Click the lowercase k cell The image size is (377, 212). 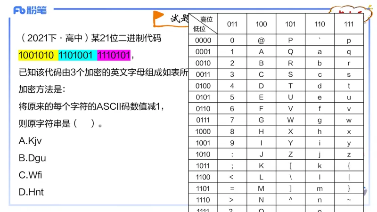pyautogui.click(x=320, y=166)
